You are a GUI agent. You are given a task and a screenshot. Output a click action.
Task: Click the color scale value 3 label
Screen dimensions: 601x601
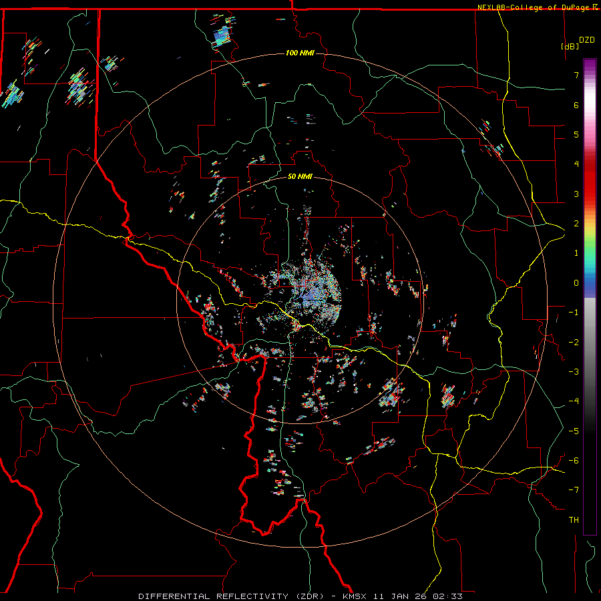click(x=576, y=194)
